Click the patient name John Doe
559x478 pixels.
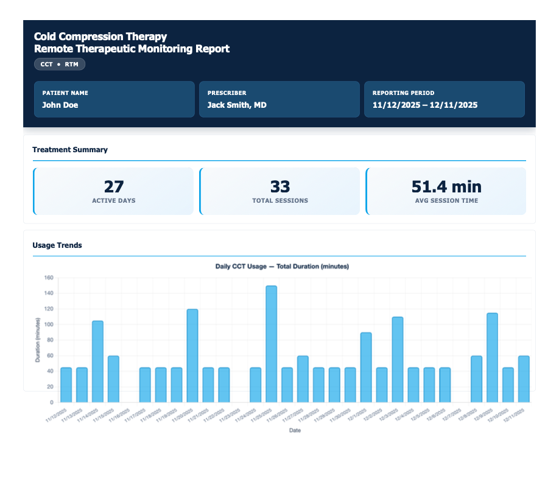(60, 105)
